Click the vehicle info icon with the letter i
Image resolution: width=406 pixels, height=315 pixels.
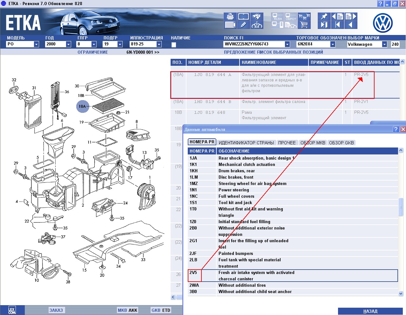click(256, 25)
